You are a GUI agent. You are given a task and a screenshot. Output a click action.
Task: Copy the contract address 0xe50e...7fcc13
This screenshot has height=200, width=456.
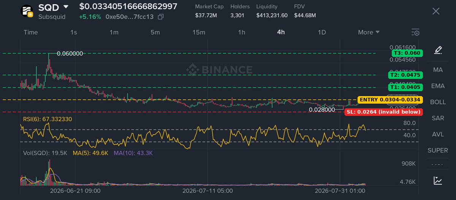tap(160, 17)
